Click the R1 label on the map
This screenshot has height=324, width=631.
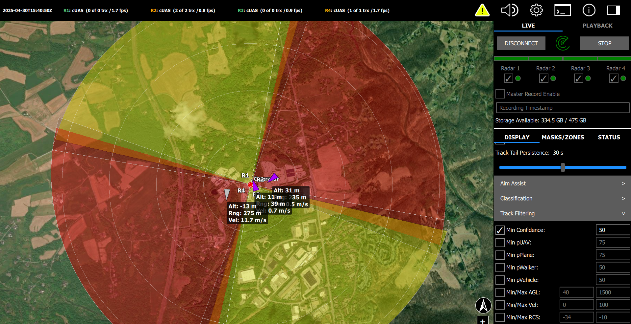[245, 176]
